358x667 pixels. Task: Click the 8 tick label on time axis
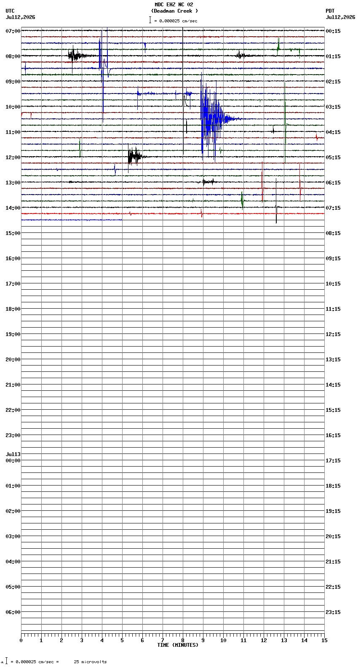click(x=183, y=640)
